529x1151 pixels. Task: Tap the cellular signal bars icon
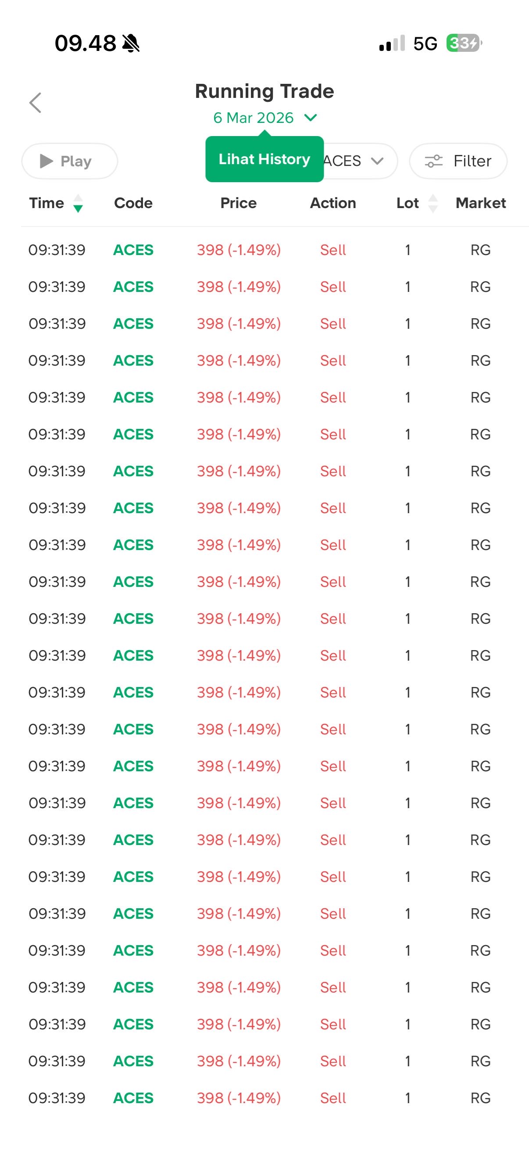tap(392, 43)
